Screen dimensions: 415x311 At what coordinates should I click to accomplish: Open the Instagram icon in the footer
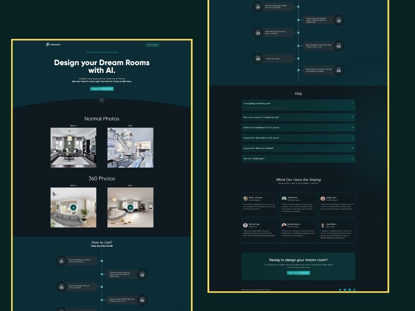pyautogui.click(x=350, y=290)
